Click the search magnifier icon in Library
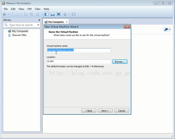Image resolution: width=175 pixels, height=139 pixels. pyautogui.click(x=6, y=25)
